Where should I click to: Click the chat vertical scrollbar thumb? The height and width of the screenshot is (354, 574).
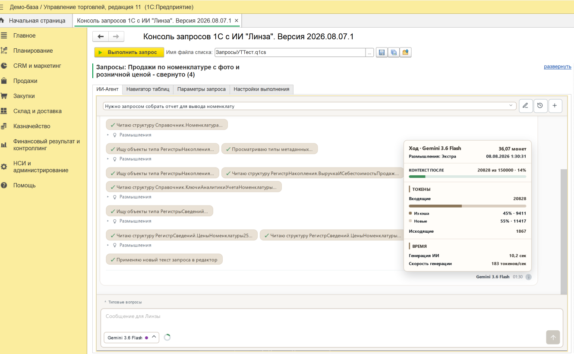(564, 231)
